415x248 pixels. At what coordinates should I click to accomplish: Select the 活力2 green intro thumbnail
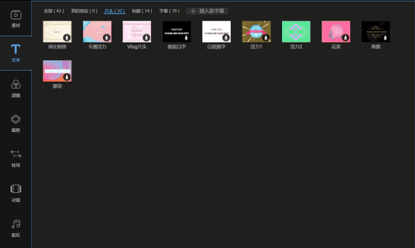point(296,32)
